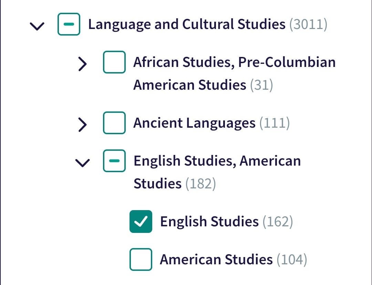Click the 3011 result count
This screenshot has height=285, width=372.
308,24
